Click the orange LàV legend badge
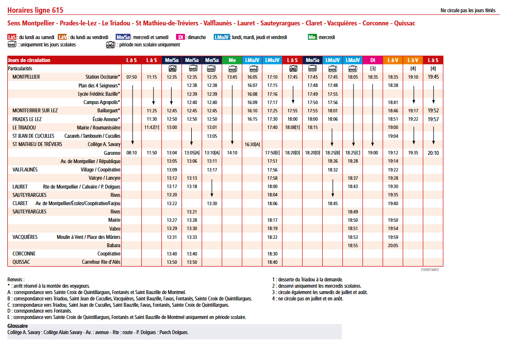Screen dimensions: 532x360 click(62, 37)
